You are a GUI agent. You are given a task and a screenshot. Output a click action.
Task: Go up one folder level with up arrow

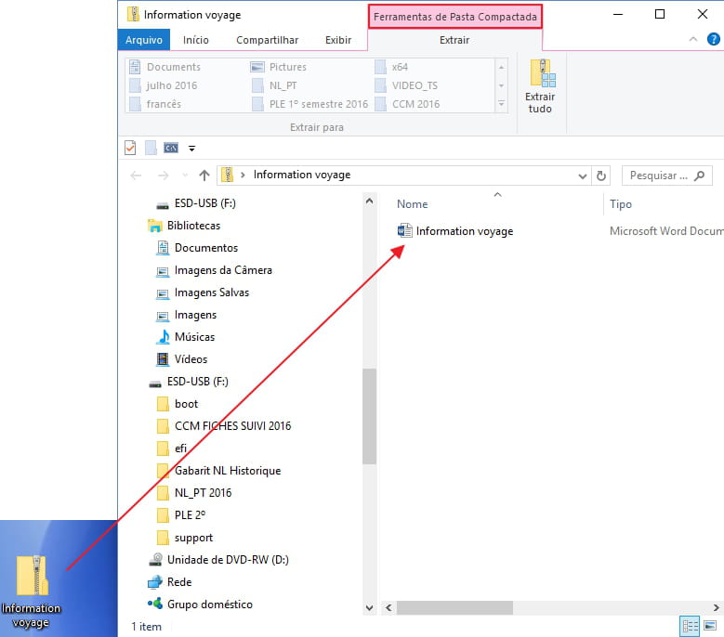pyautogui.click(x=204, y=175)
